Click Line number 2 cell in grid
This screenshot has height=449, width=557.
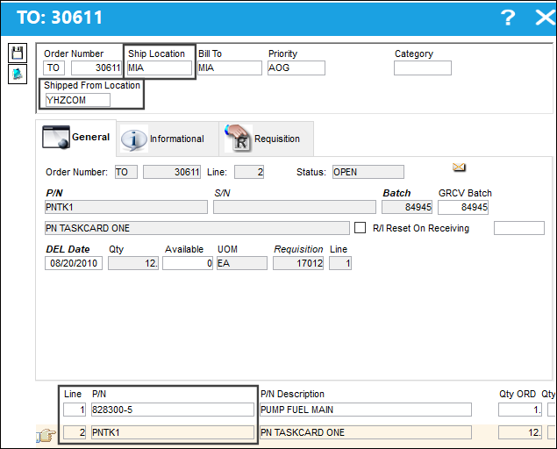tap(75, 432)
